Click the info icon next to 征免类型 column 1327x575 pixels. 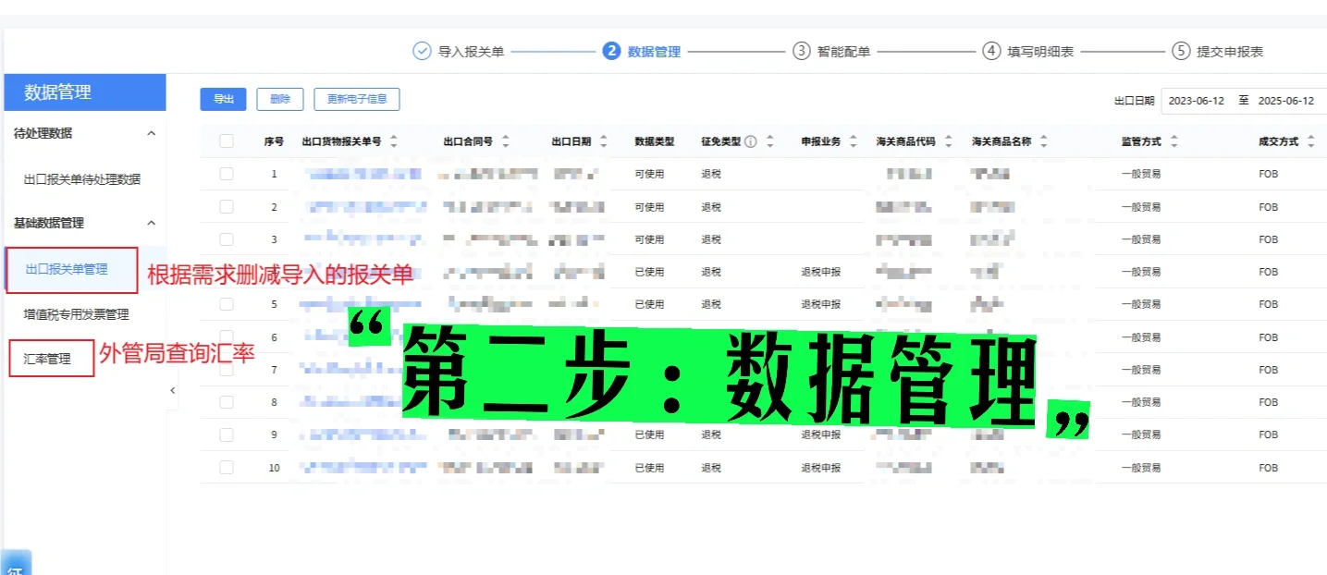750,141
